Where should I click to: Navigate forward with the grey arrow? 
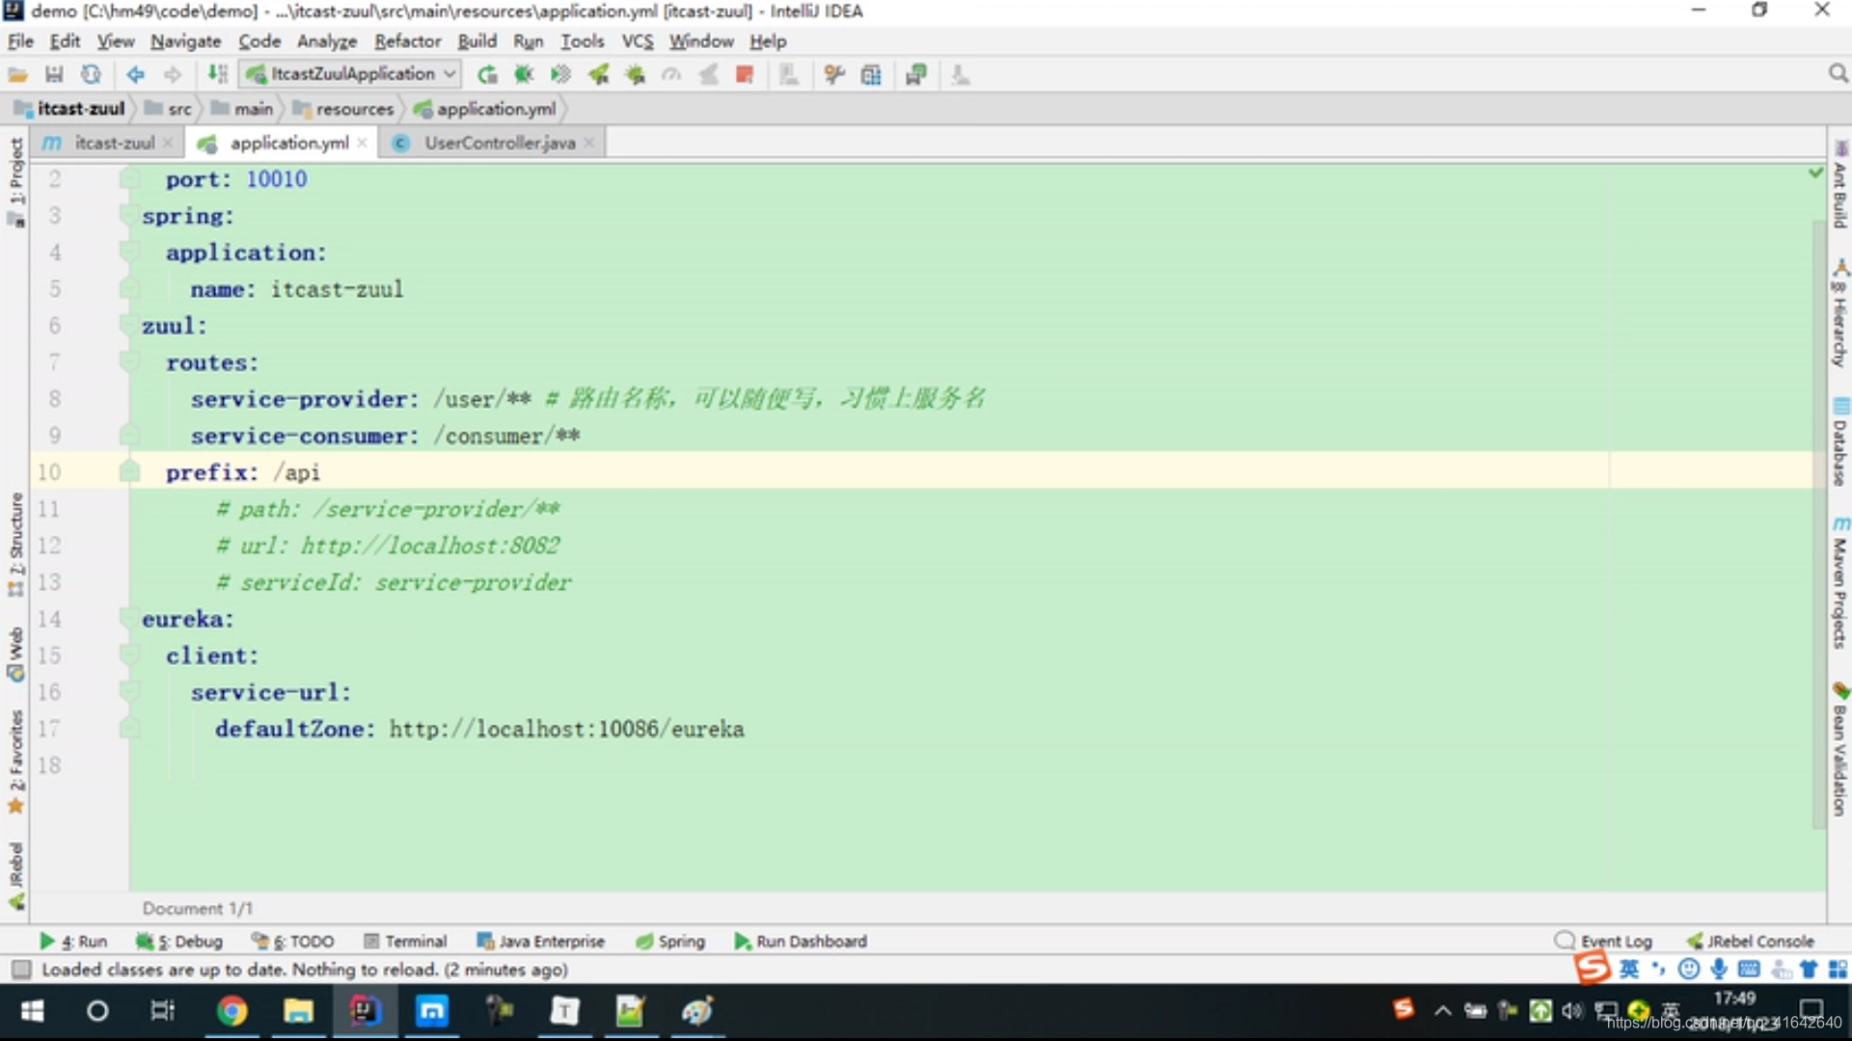click(172, 74)
